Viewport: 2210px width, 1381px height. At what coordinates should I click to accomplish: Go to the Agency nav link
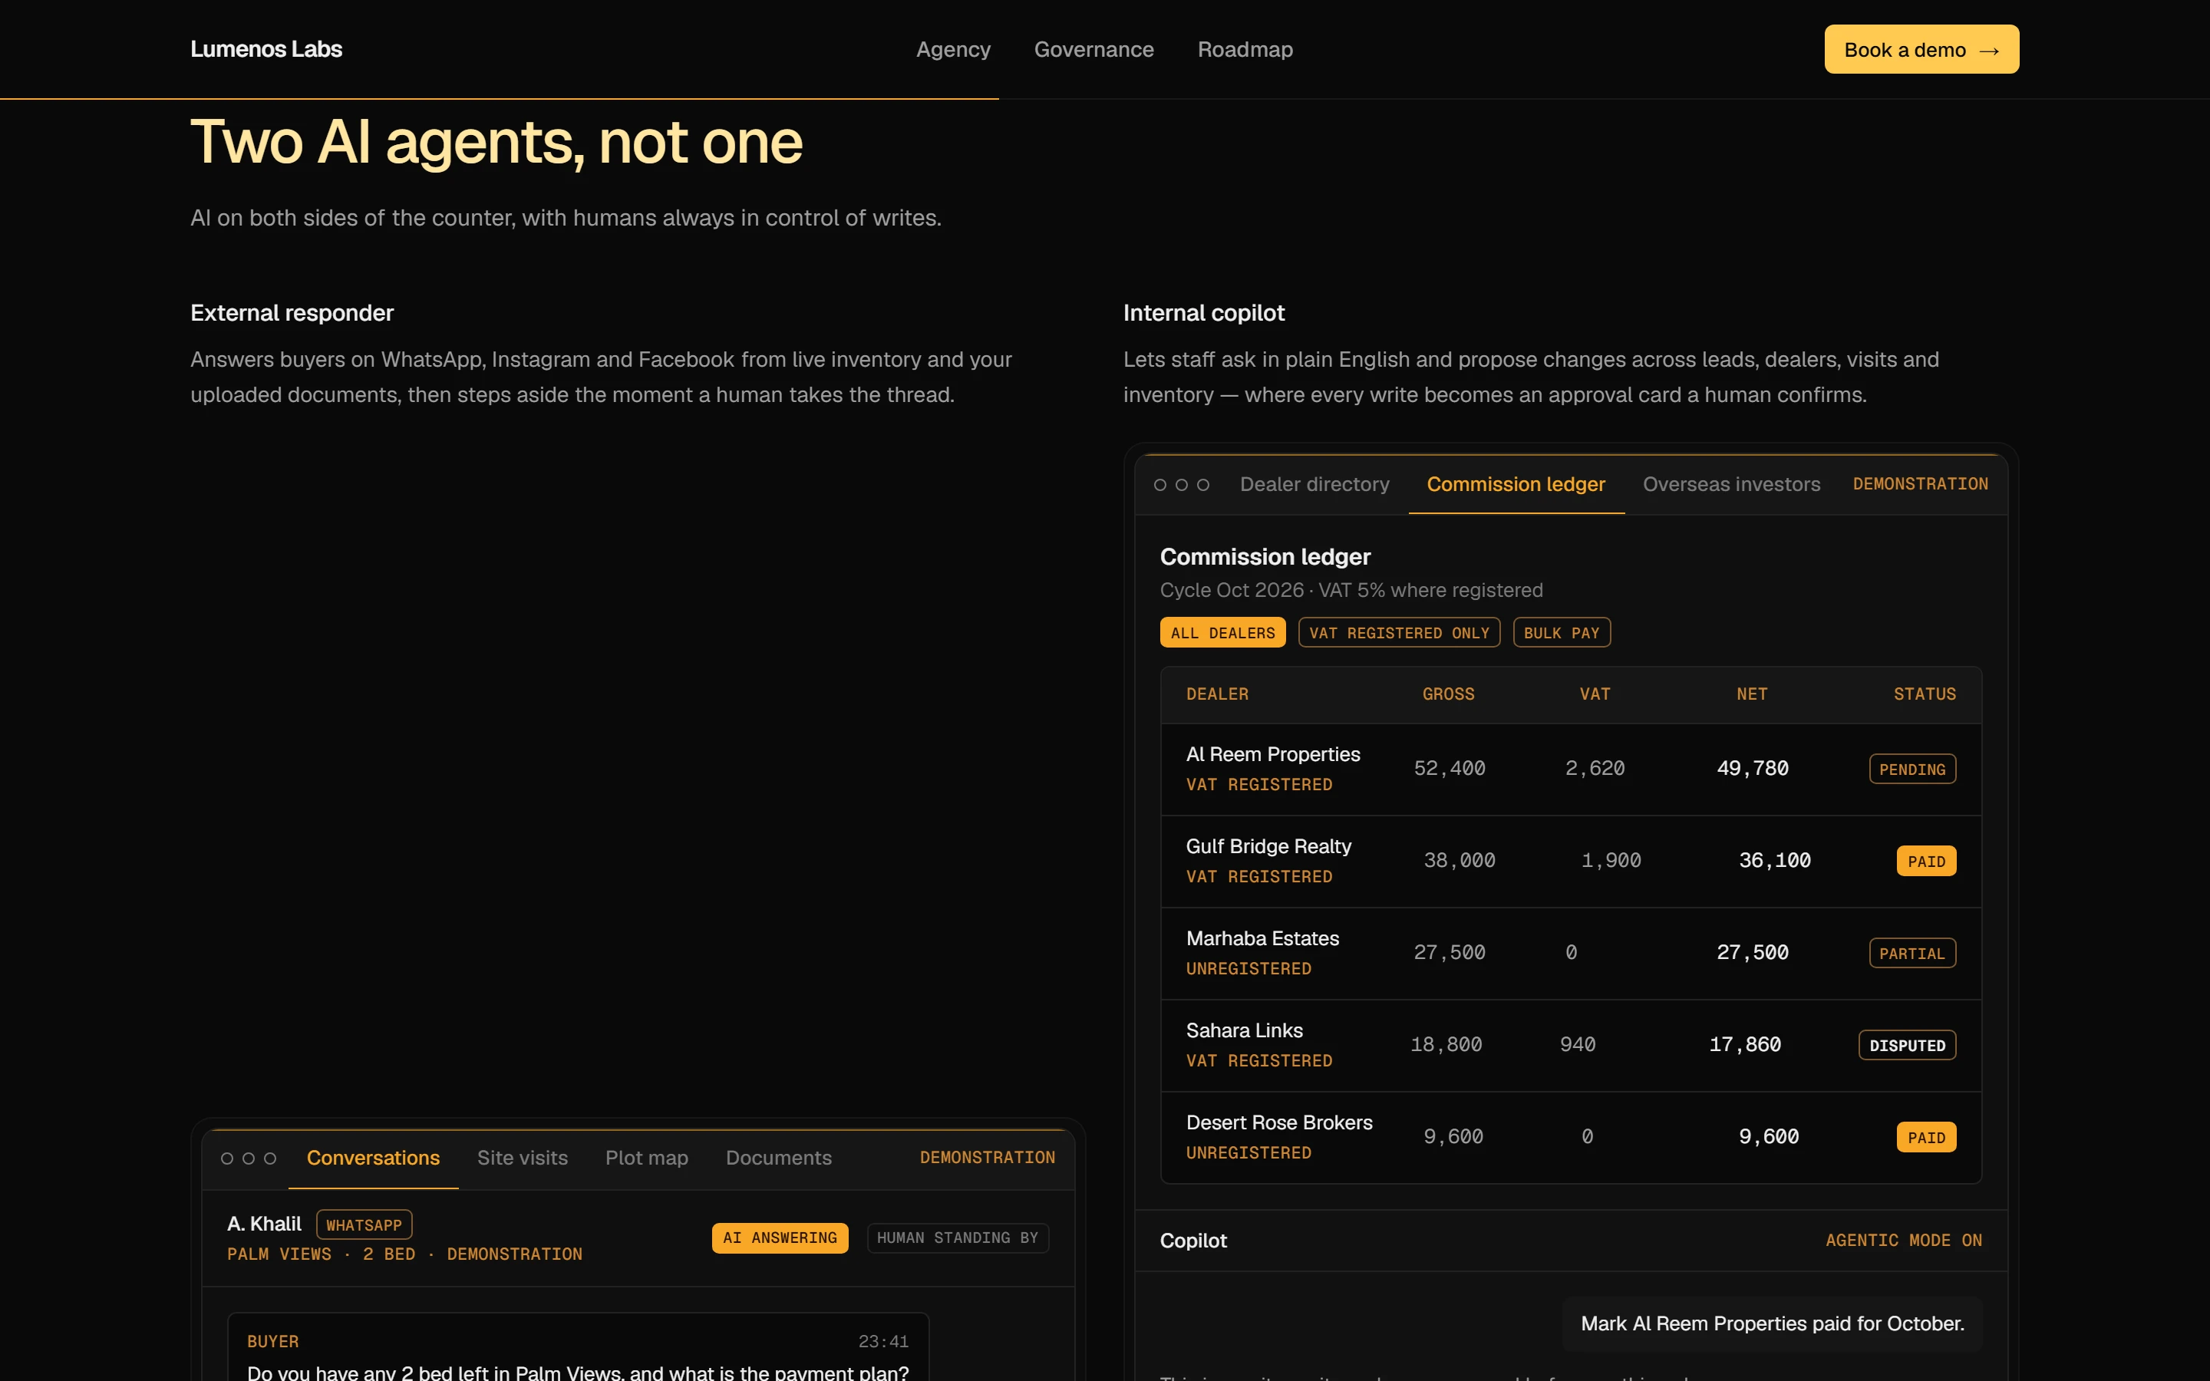click(x=952, y=49)
